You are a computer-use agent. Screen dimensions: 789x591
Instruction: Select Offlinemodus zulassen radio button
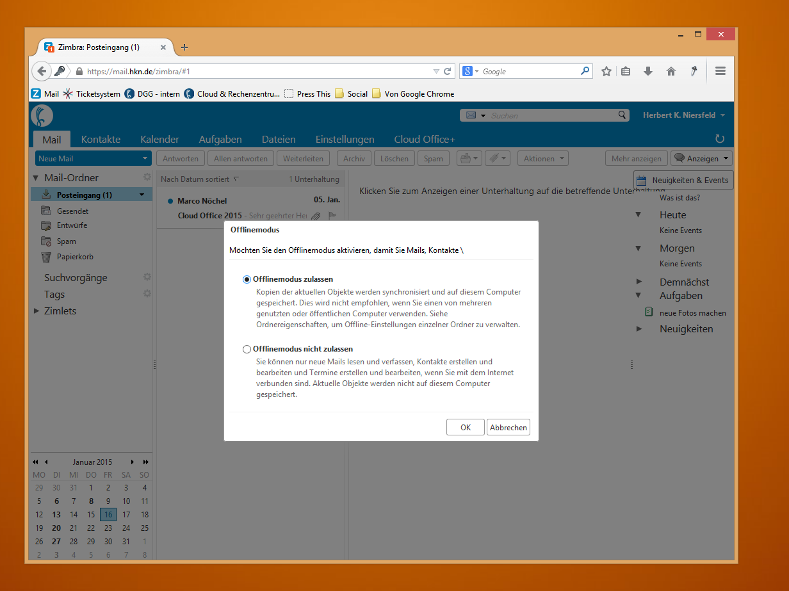click(x=247, y=279)
